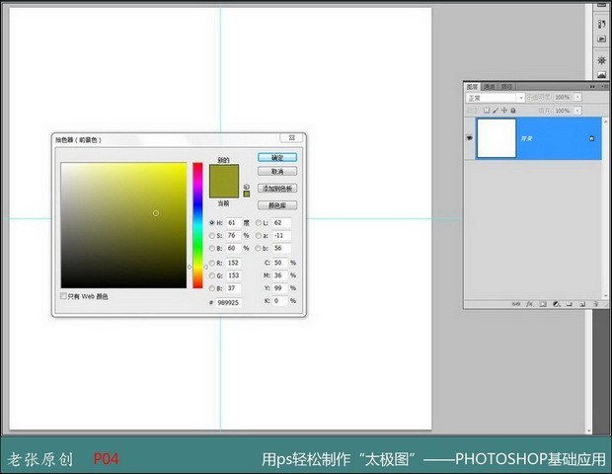Image resolution: width=612 pixels, height=474 pixels.
Task: Click 确定 to confirm the color
Action: [277, 157]
